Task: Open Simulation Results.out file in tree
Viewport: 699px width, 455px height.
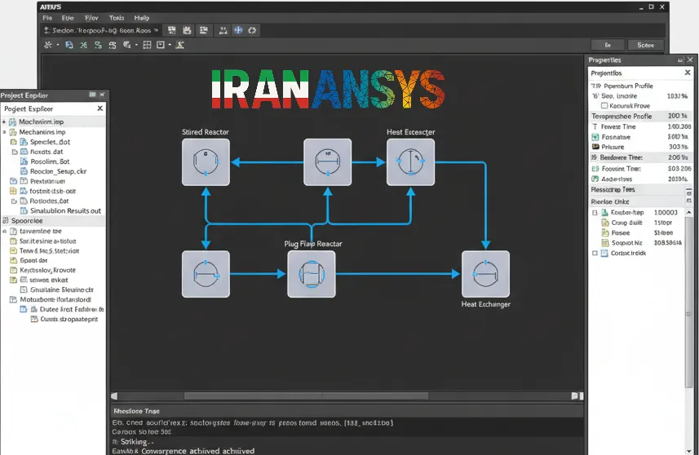Action: pyautogui.click(x=65, y=211)
